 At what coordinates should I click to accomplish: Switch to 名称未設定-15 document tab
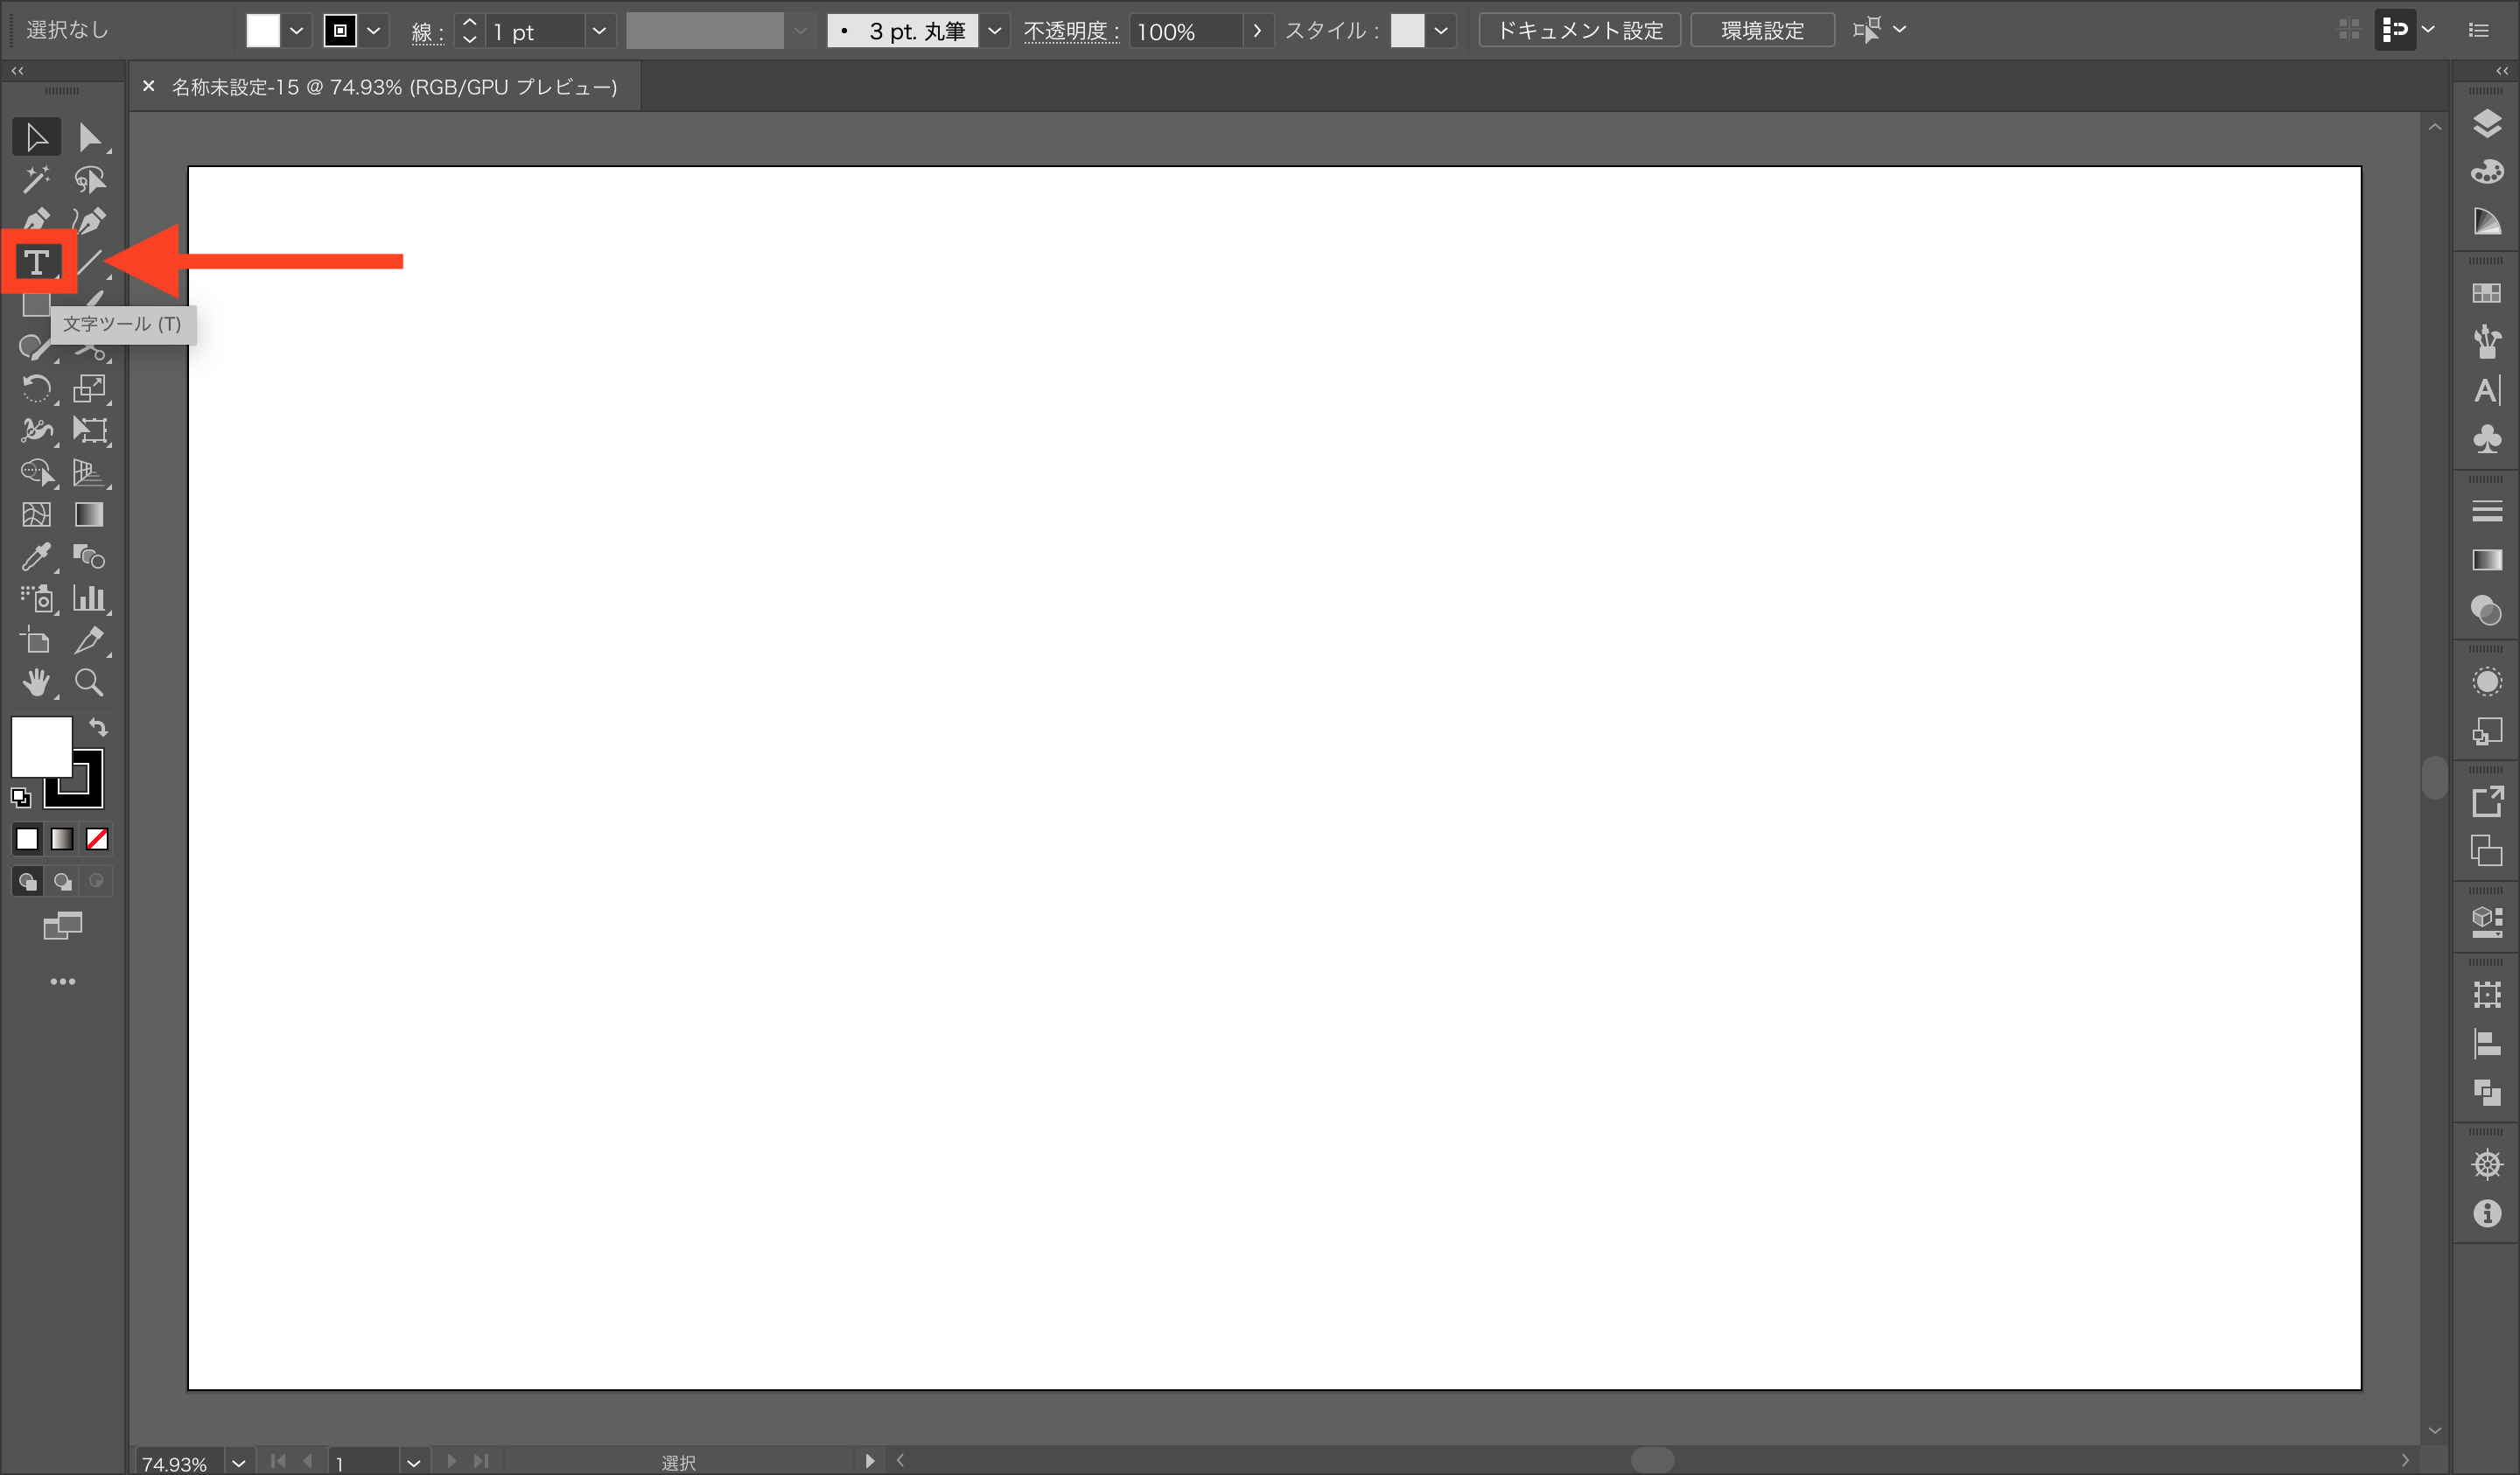click(x=394, y=87)
